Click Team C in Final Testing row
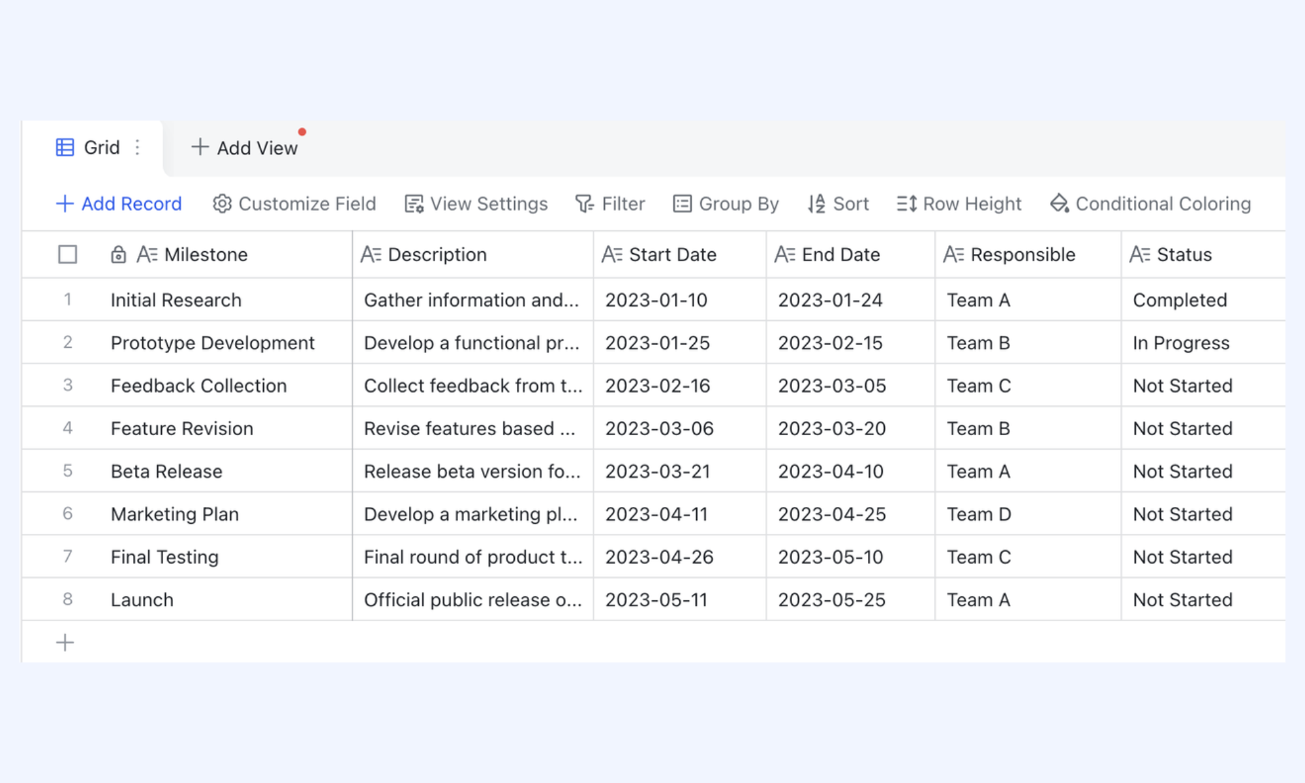This screenshot has height=783, width=1305. [1028, 557]
